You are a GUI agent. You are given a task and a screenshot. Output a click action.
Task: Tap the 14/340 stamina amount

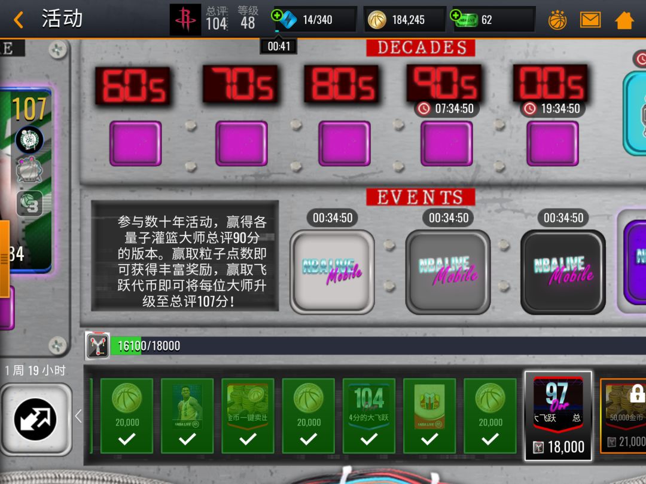pos(317,20)
